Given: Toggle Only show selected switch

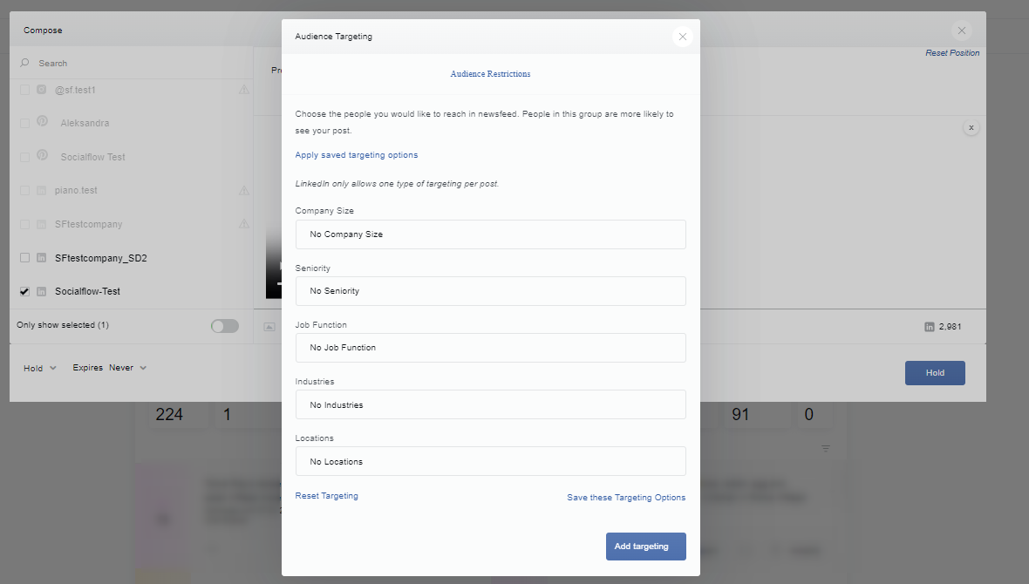Looking at the screenshot, I should pos(224,326).
